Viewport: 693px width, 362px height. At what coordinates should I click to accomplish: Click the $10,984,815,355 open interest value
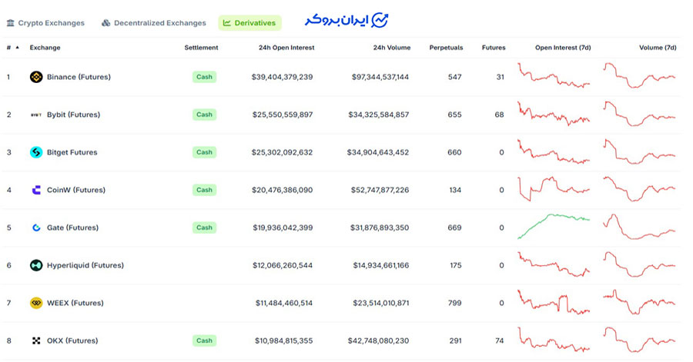[283, 340]
